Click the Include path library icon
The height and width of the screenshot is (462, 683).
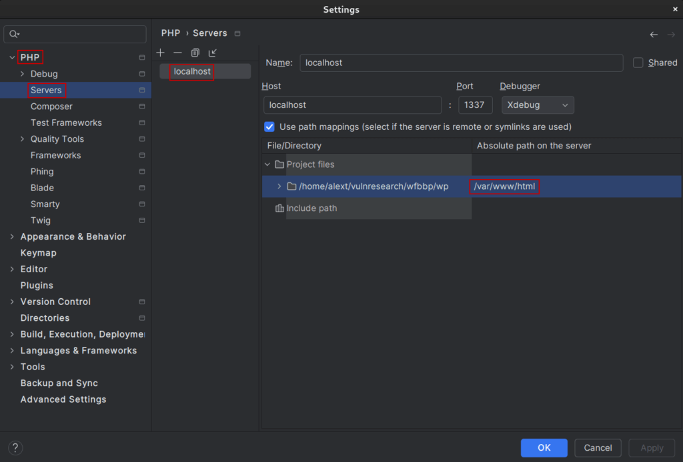tap(279, 208)
